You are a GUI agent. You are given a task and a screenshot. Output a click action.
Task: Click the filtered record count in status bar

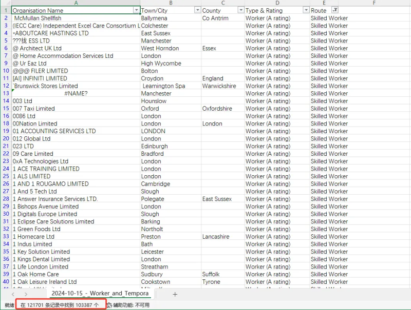60,305
